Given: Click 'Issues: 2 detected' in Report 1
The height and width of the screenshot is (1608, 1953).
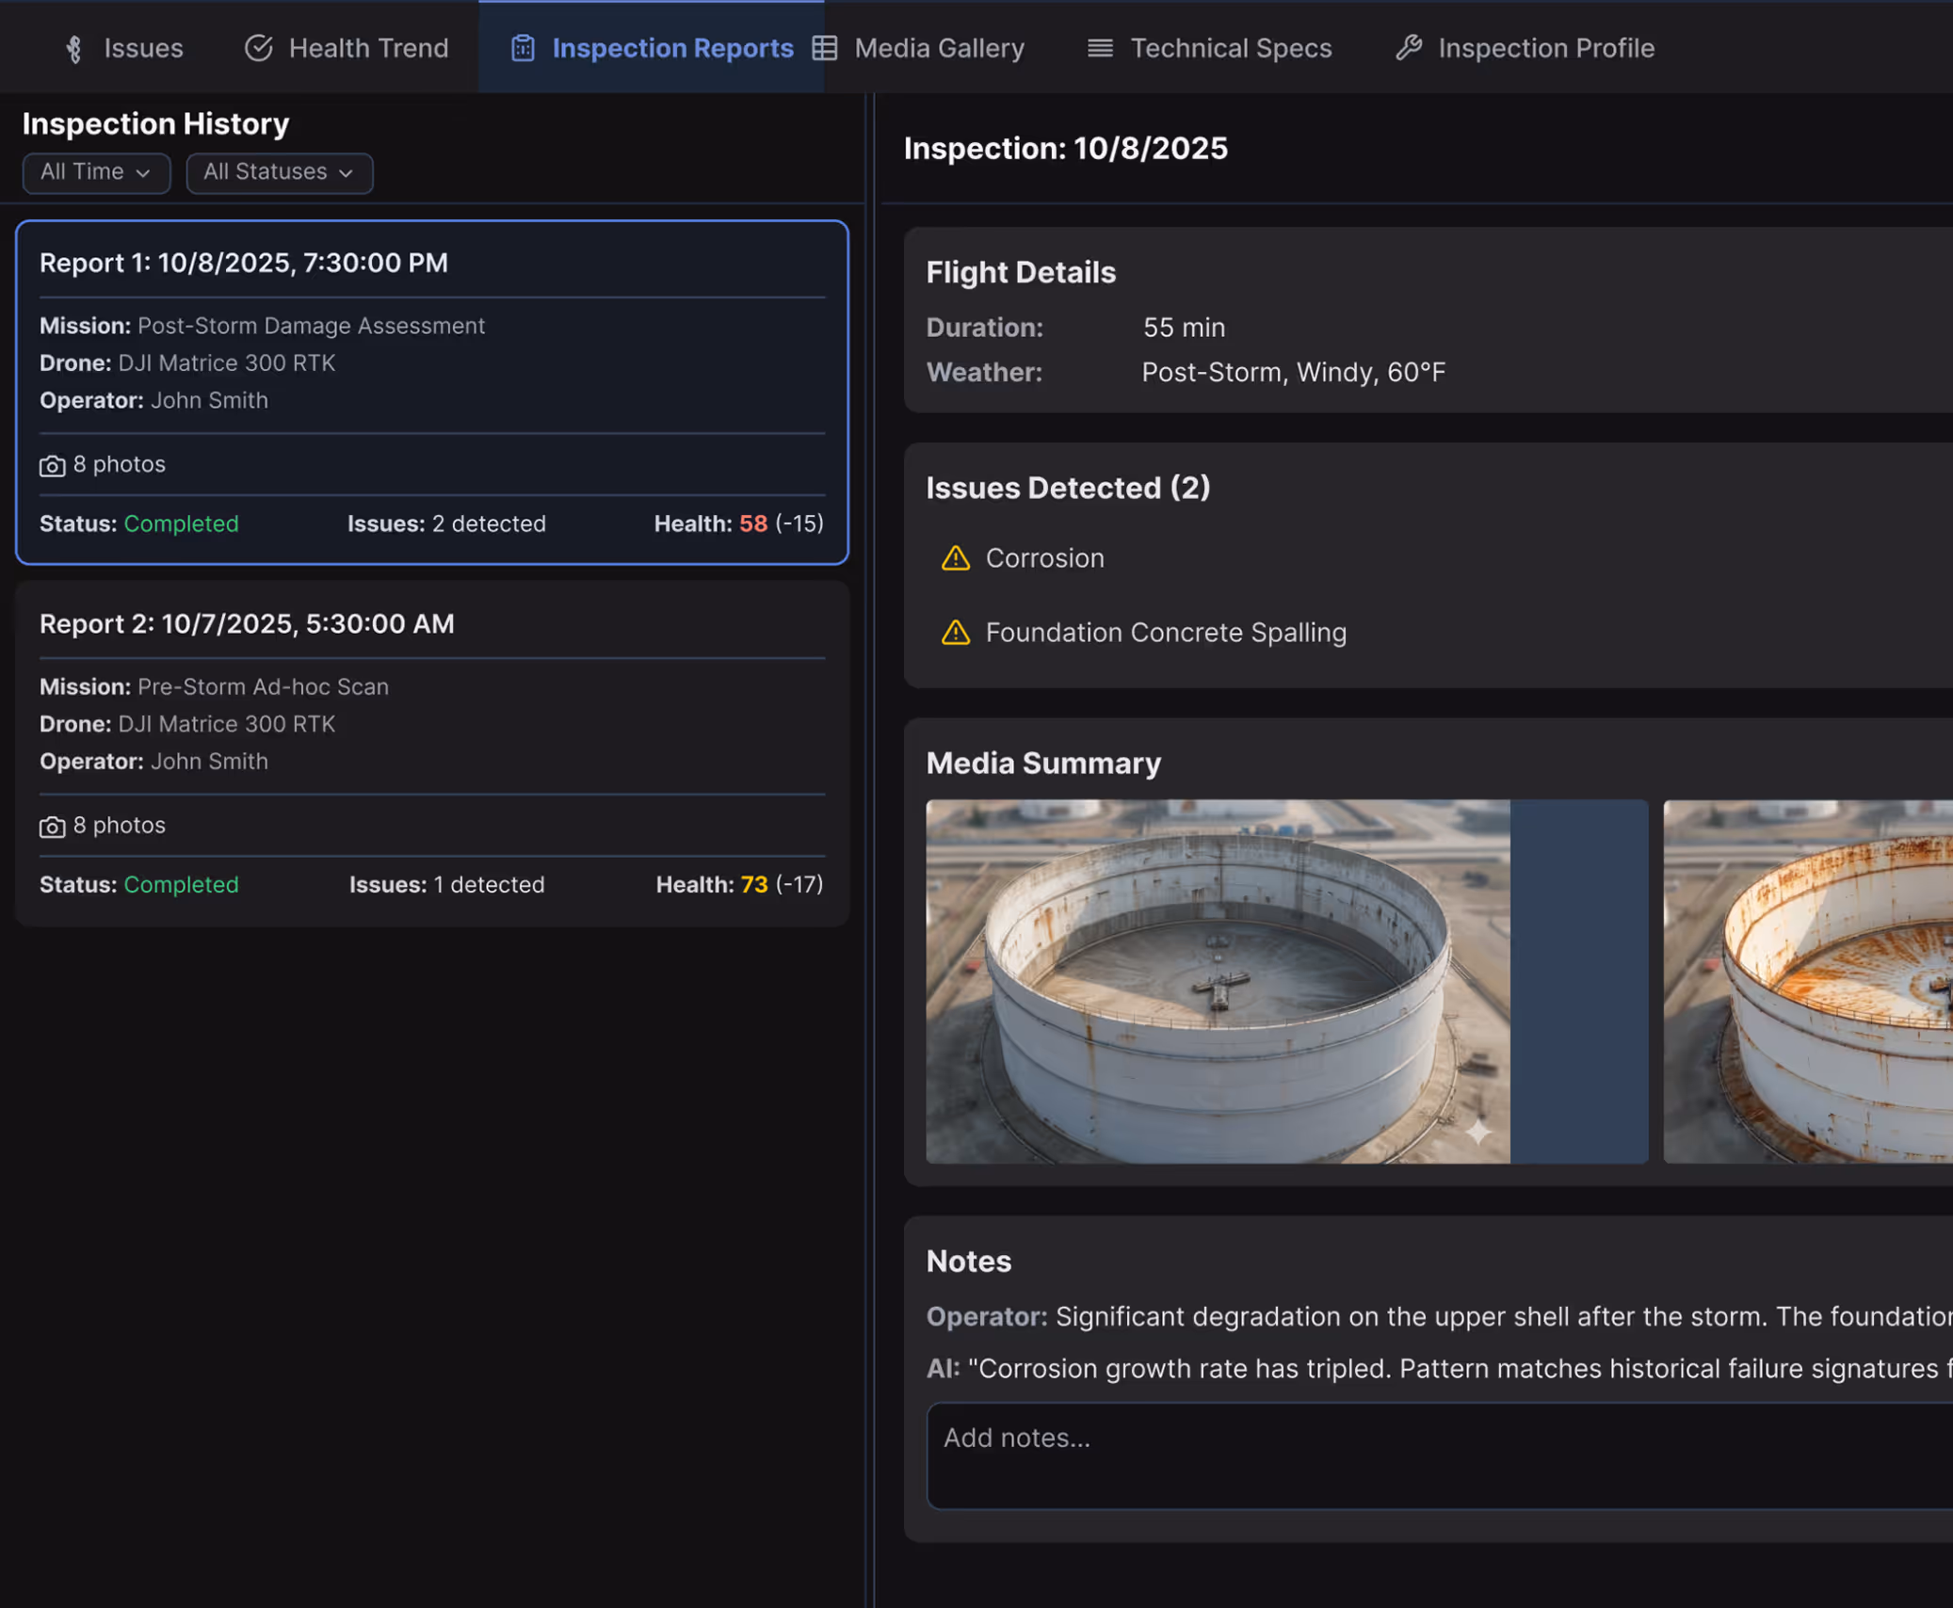Looking at the screenshot, I should [446, 523].
